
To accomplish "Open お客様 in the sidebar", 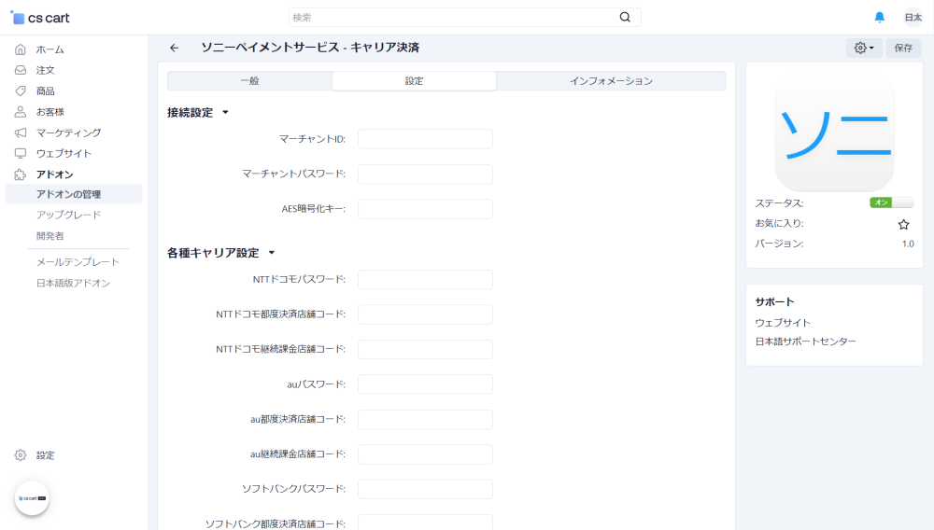I will click(50, 112).
